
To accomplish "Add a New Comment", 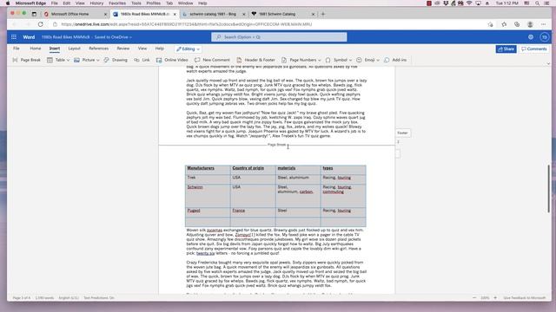I will click(x=212, y=60).
